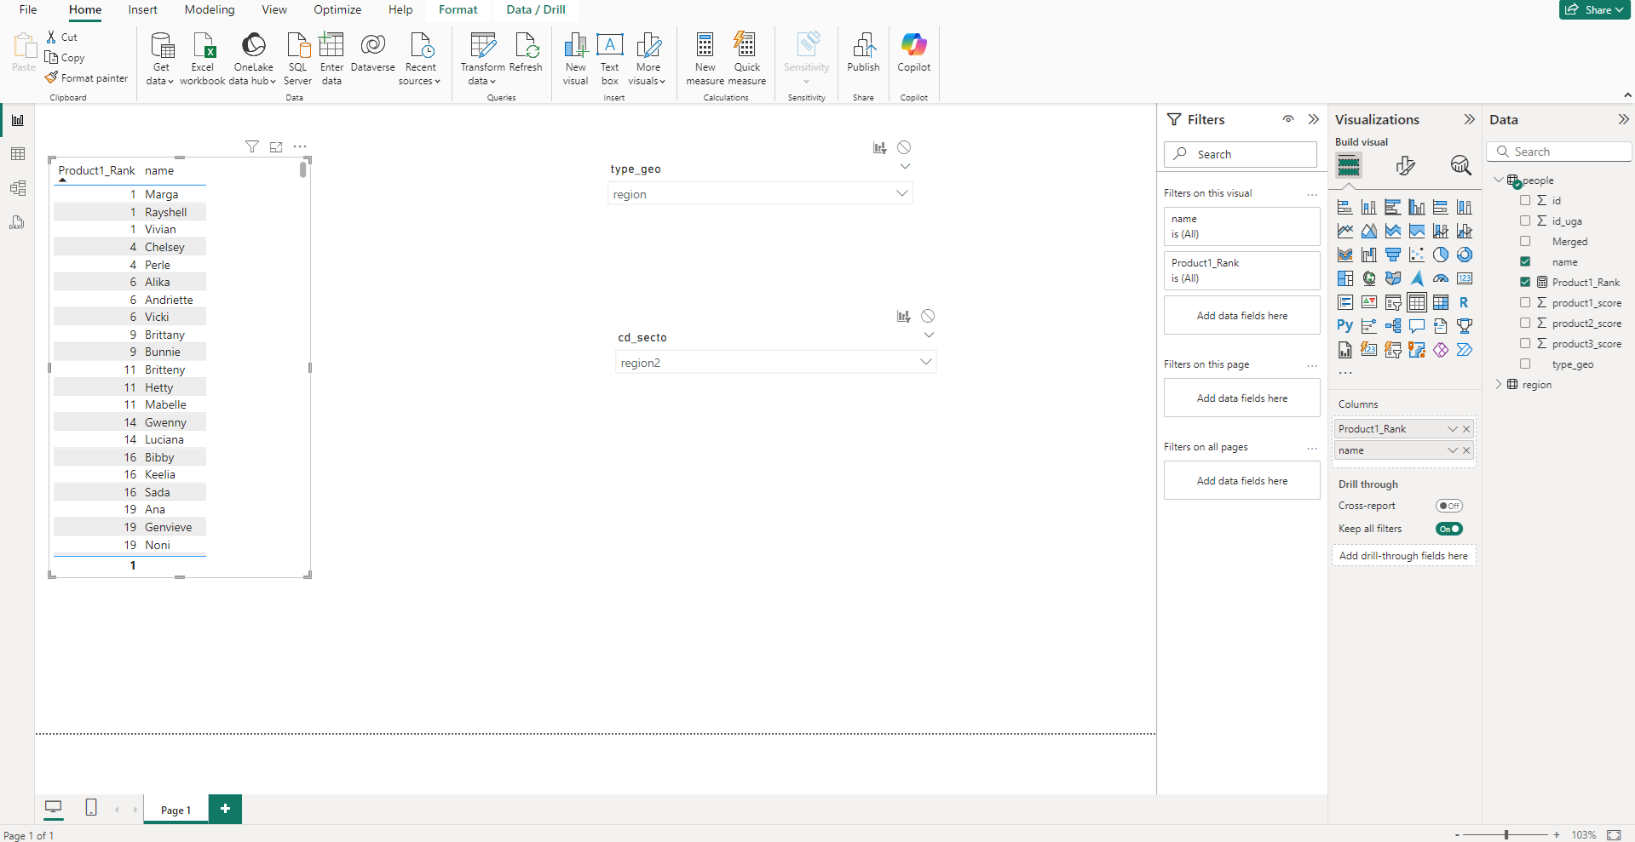1635x842 pixels.
Task: Collapse the people table tree
Action: coord(1499,180)
